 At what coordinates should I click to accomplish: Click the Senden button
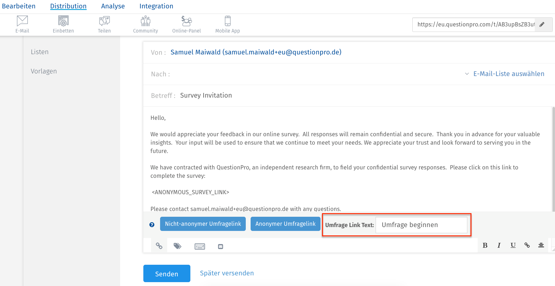coord(167,273)
